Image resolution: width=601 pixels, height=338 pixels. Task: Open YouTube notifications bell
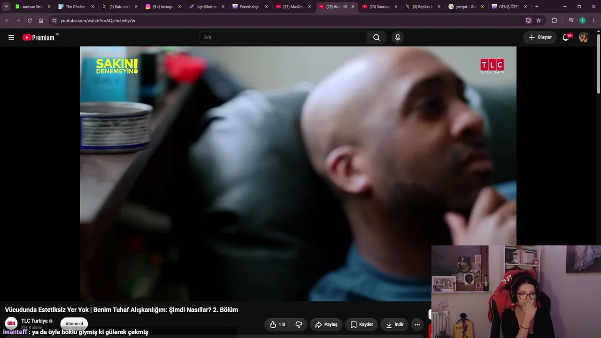pyautogui.click(x=566, y=38)
